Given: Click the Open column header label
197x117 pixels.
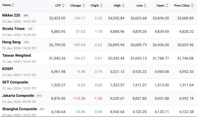Looking at the screenshot, I should [x=161, y=6].
